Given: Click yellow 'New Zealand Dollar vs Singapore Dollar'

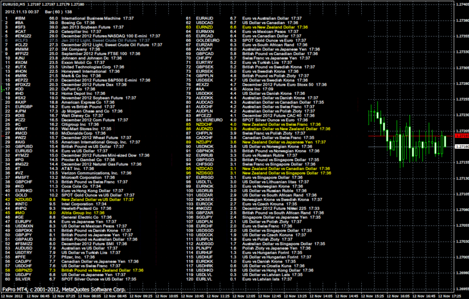Looking at the screenshot, I should pyautogui.click(x=280, y=173).
